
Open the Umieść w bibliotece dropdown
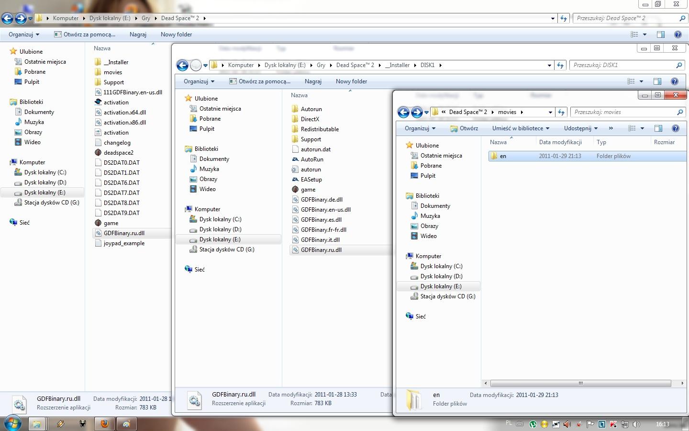coord(521,128)
